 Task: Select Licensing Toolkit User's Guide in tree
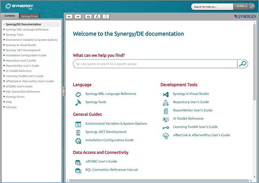pyautogui.click(x=25, y=76)
